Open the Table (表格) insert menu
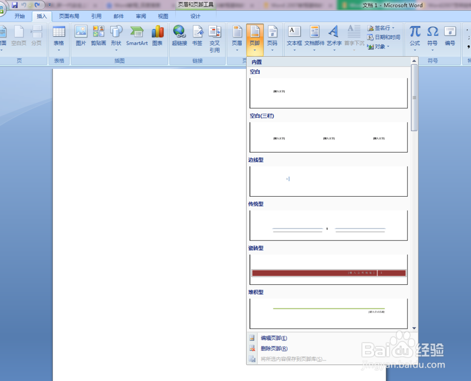The width and height of the screenshot is (471, 381). tap(59, 39)
